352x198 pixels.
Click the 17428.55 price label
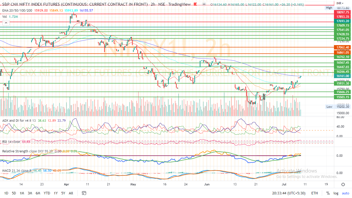pyautogui.click(x=343, y=34)
